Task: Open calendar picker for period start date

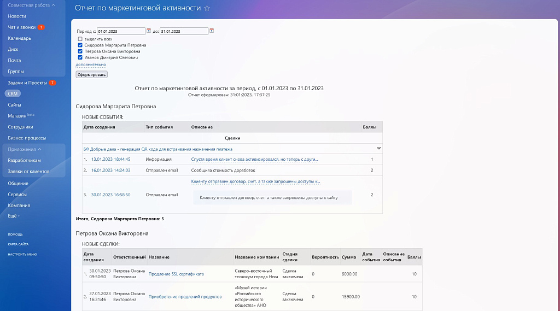Action: pos(149,31)
